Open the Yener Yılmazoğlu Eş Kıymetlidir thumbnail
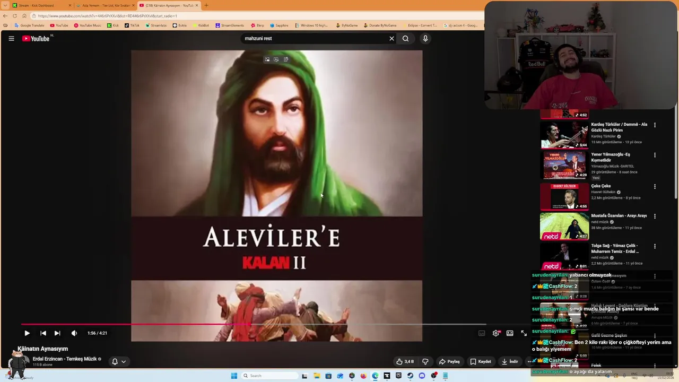This screenshot has width=679, height=382. tap(564, 166)
